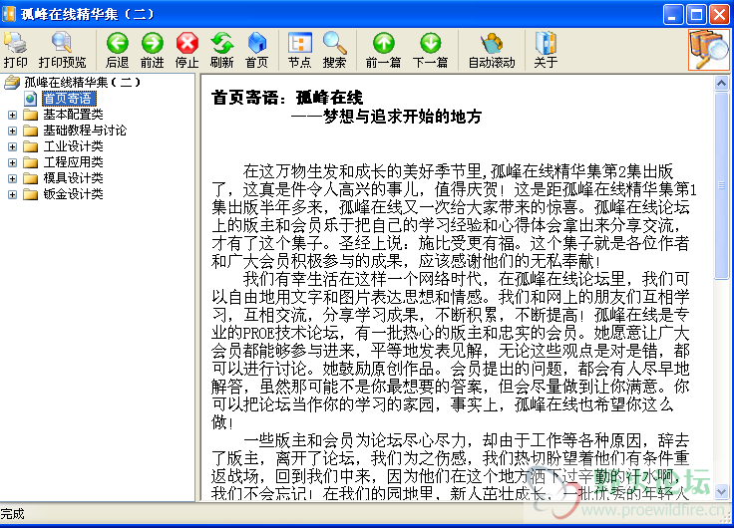The width and height of the screenshot is (734, 528).
Task: Click the book-and-magnifier logo in the toolbar
Action: [709, 50]
